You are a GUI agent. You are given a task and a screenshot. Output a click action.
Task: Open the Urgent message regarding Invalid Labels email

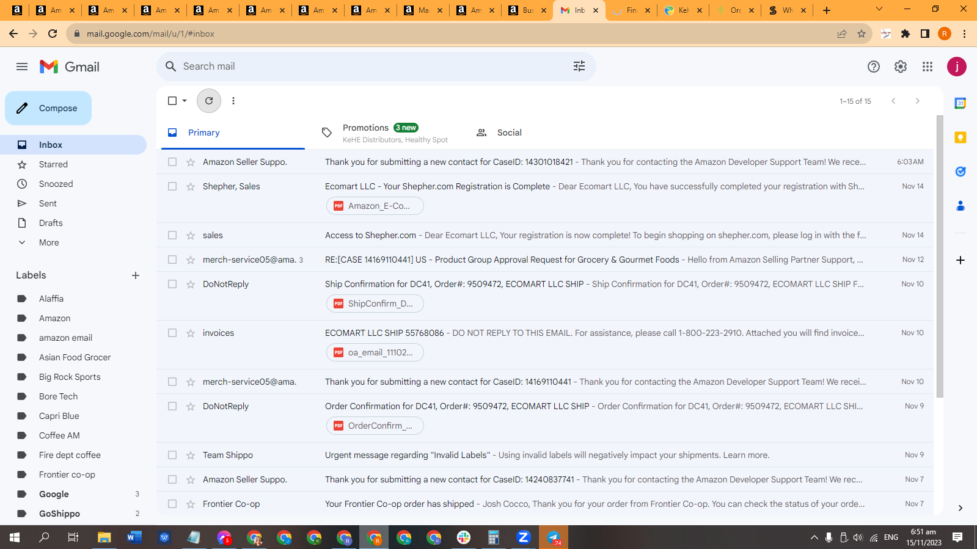coord(545,455)
